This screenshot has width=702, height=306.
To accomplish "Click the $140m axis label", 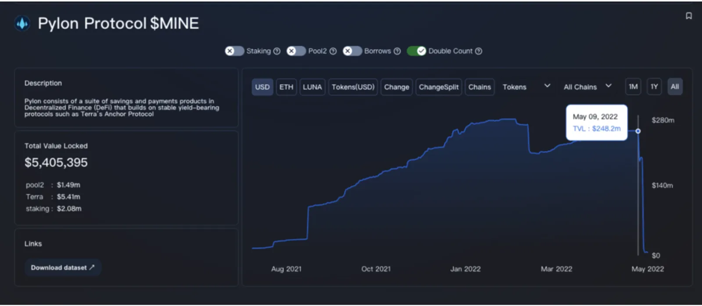I will [x=663, y=186].
